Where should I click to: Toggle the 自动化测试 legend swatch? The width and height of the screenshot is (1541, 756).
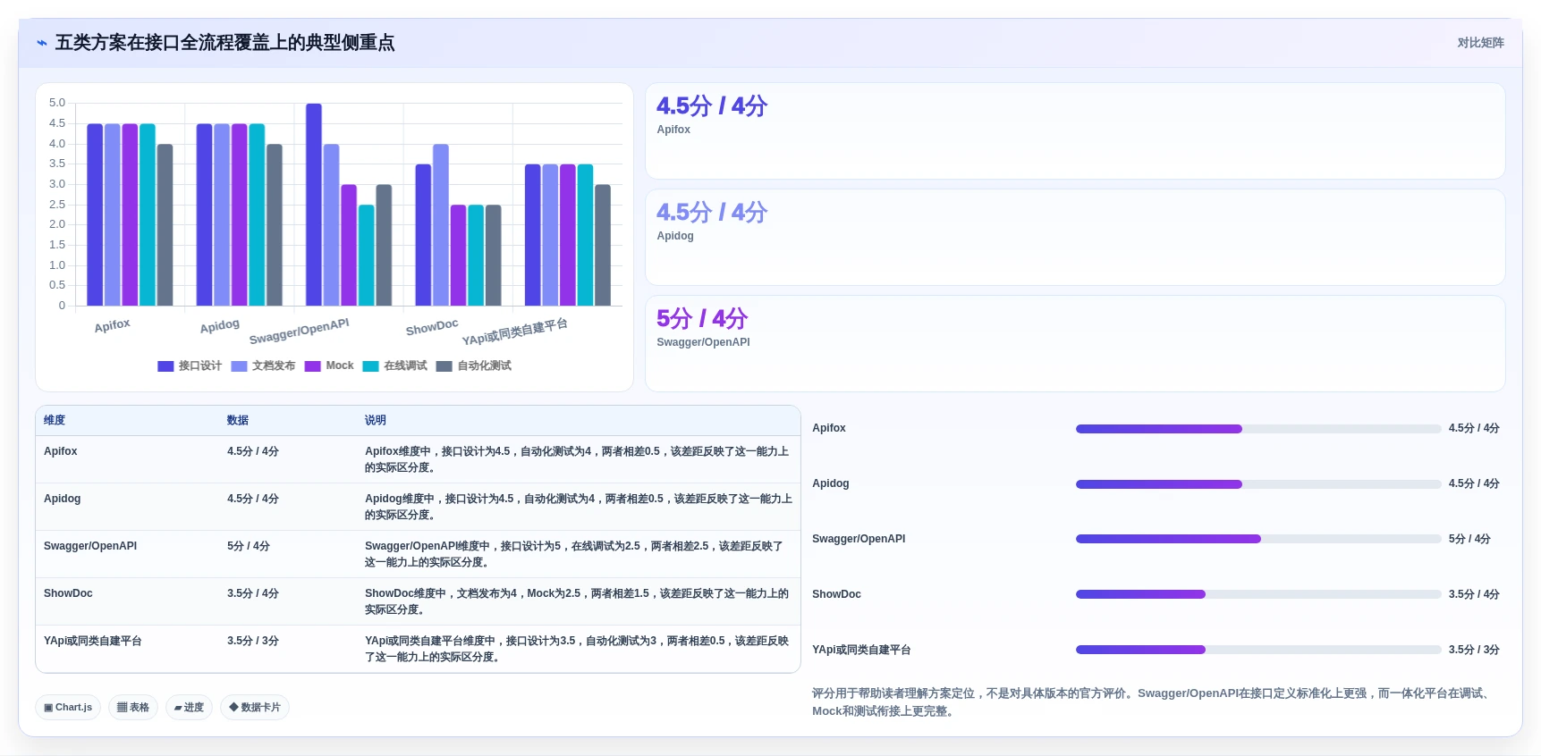click(444, 366)
